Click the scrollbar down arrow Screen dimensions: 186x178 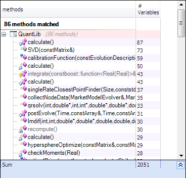(181, 156)
